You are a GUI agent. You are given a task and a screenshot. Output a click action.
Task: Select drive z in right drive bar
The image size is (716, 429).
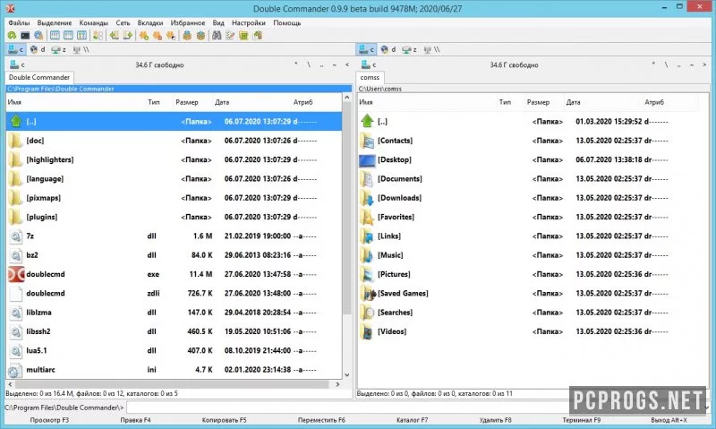(x=410, y=50)
